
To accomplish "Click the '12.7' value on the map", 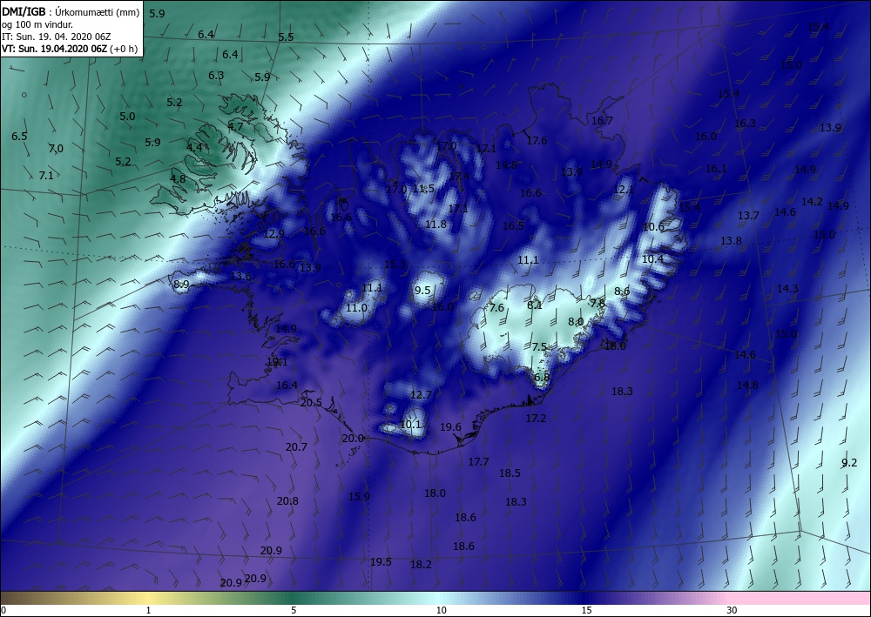I will pyautogui.click(x=421, y=395).
